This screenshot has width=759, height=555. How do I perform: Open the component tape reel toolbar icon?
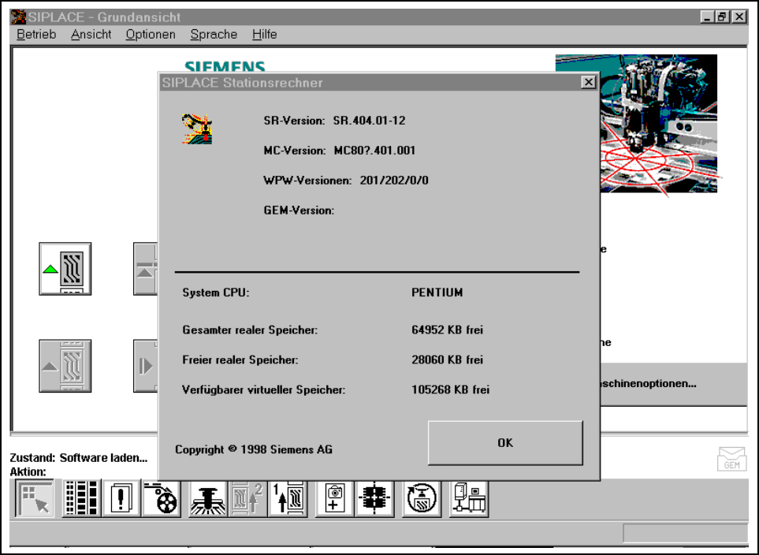[162, 498]
